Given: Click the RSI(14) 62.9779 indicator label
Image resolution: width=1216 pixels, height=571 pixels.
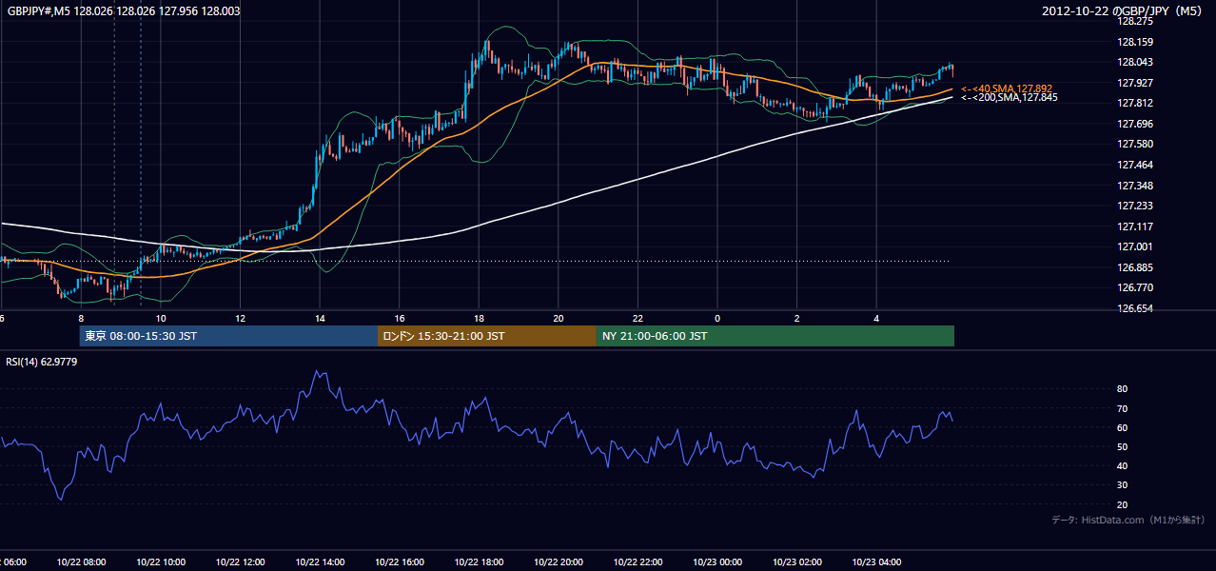Looking at the screenshot, I should point(42,362).
